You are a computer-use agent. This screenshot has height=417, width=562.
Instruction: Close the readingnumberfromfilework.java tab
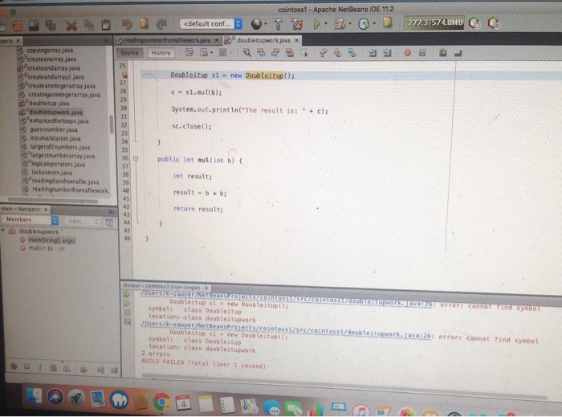pos(217,40)
